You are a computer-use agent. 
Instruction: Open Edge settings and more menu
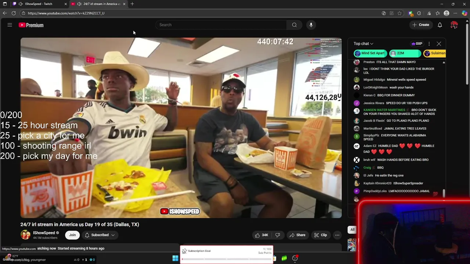[456, 13]
